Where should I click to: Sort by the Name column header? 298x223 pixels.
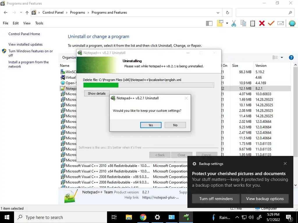click(x=65, y=66)
